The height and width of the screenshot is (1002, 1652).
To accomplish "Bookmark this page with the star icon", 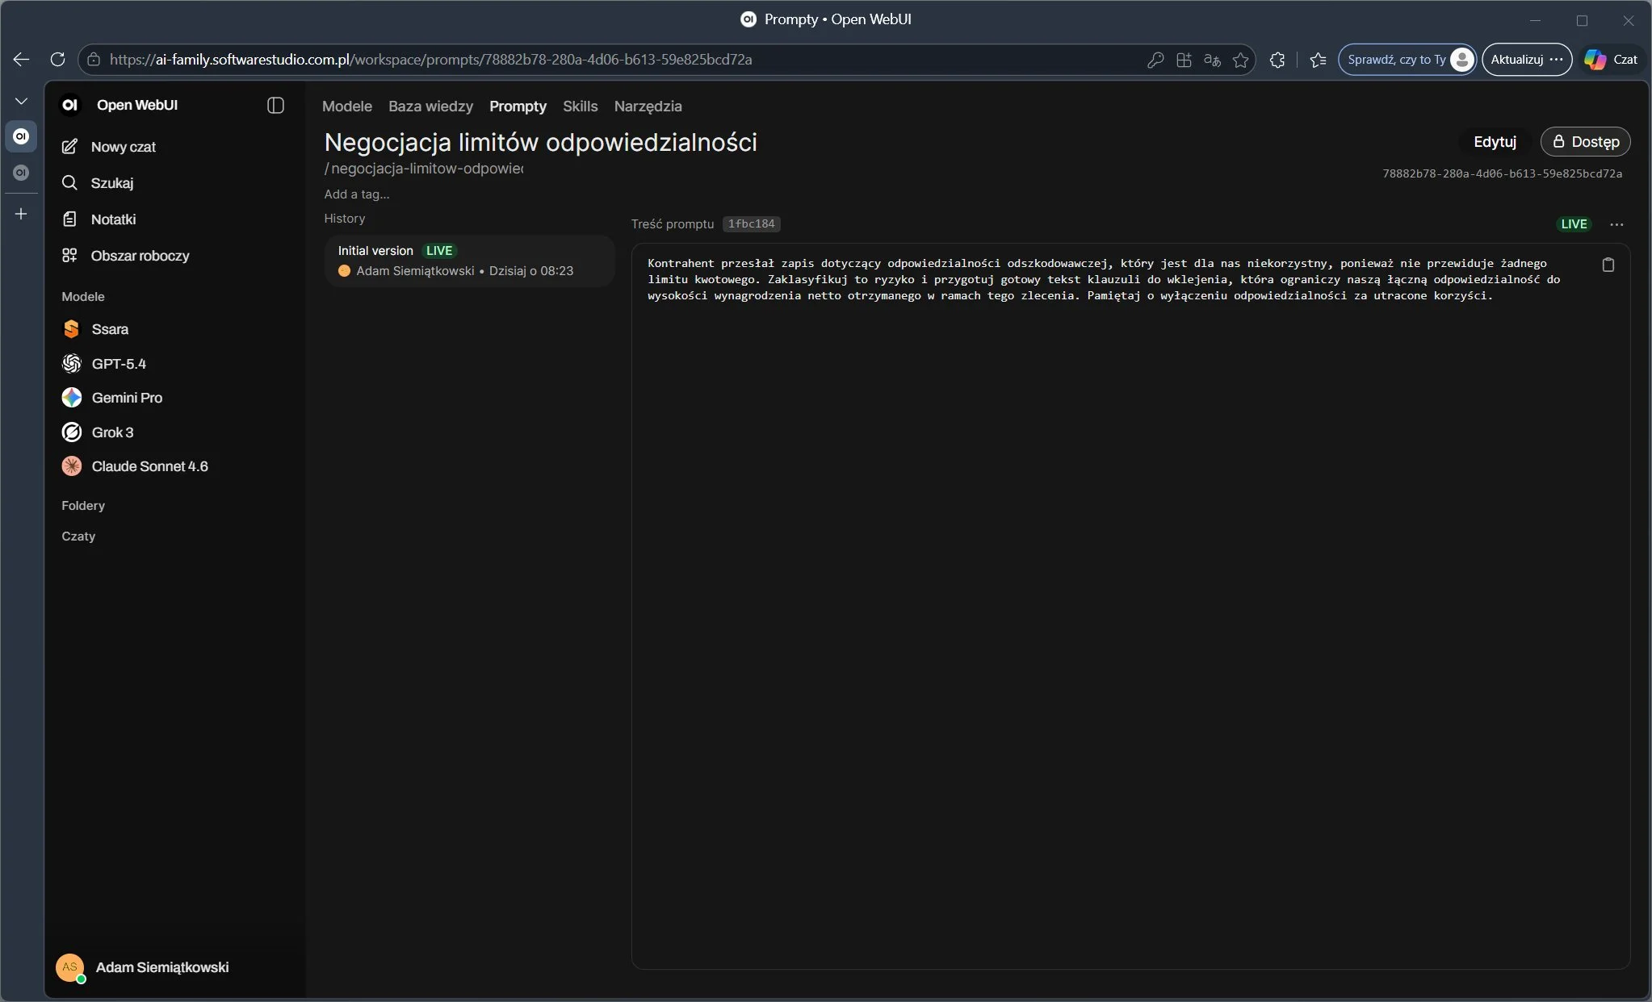I will (x=1241, y=60).
